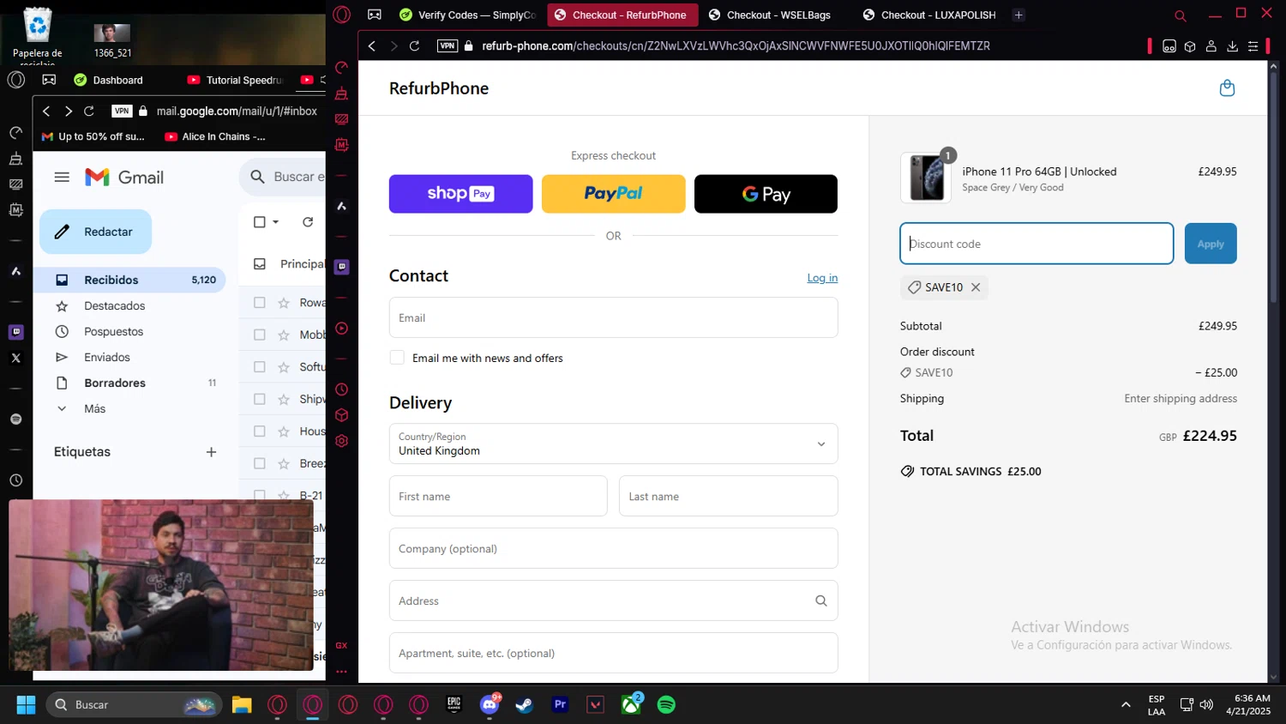Open Steam from the Windows taskbar
1286x724 pixels.
coord(525,704)
